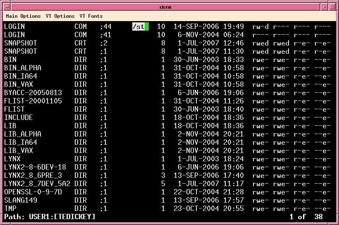Choose the BYACC-20050813 directory
The width and height of the screenshot is (339, 225).
coord(33,93)
